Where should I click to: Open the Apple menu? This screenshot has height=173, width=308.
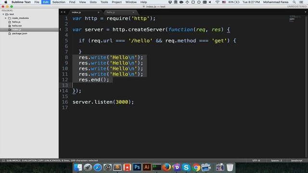(6, 2)
